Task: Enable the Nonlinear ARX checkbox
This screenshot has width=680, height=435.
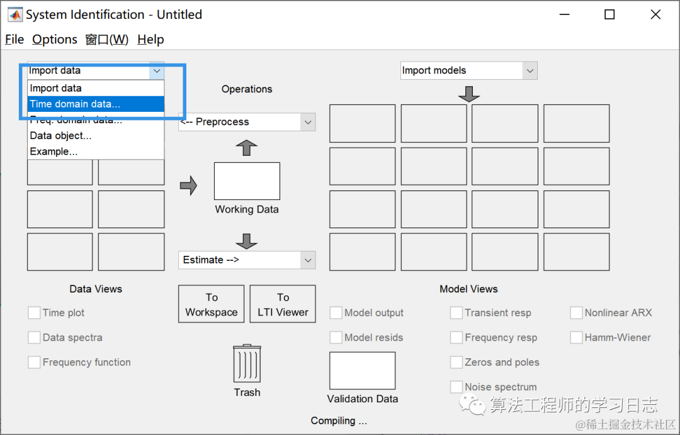Action: point(576,312)
